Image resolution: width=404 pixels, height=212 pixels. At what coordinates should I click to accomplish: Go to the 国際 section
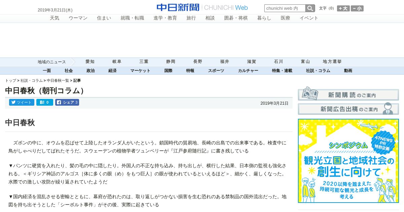(x=168, y=71)
